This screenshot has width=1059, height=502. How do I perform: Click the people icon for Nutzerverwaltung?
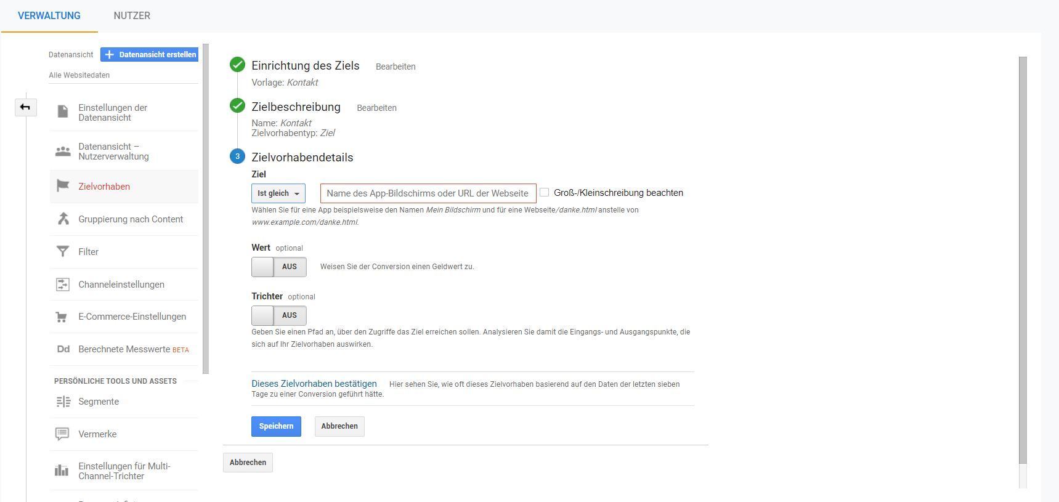click(63, 152)
